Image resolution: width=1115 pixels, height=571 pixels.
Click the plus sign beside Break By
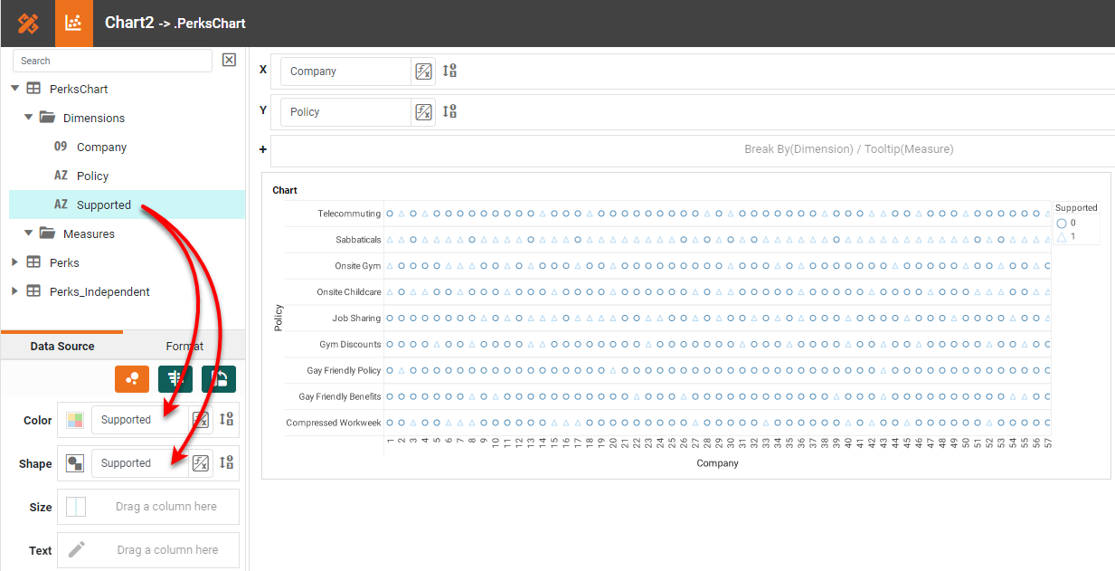pos(263,149)
